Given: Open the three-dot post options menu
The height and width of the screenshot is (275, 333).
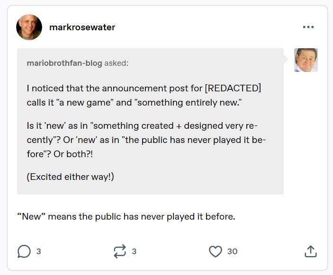Looking at the screenshot, I should [x=308, y=27].
